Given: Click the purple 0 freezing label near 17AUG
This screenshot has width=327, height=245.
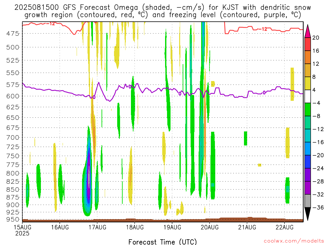Looking at the screenshot, I should (x=94, y=97).
